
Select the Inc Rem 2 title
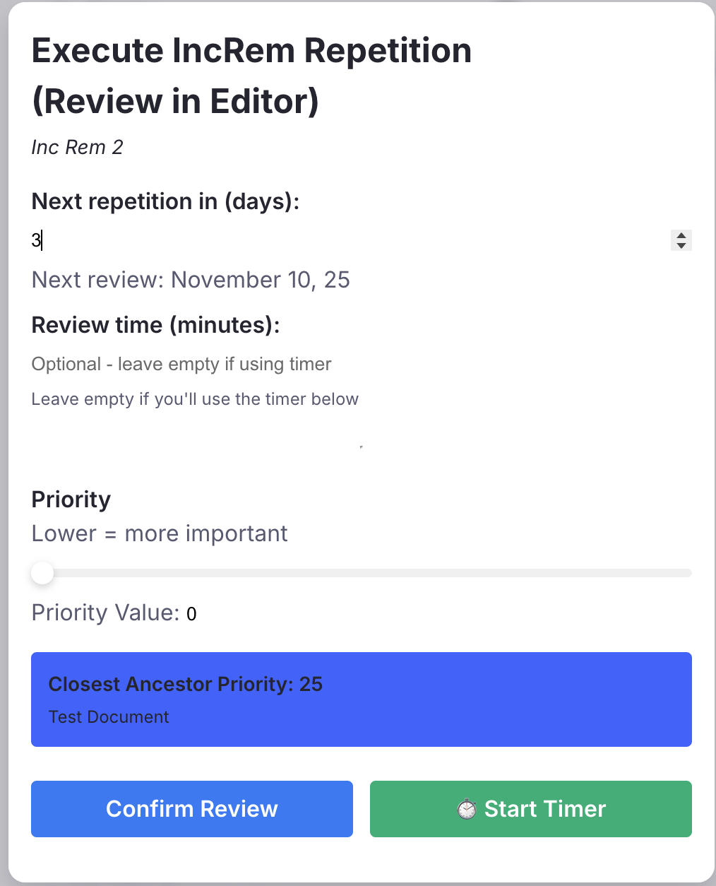[77, 147]
